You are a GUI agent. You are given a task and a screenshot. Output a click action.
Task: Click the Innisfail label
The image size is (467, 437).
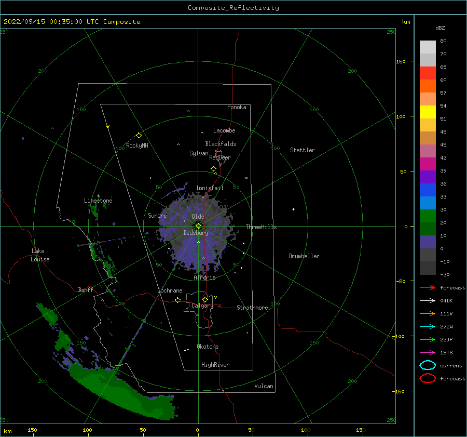(x=210, y=188)
